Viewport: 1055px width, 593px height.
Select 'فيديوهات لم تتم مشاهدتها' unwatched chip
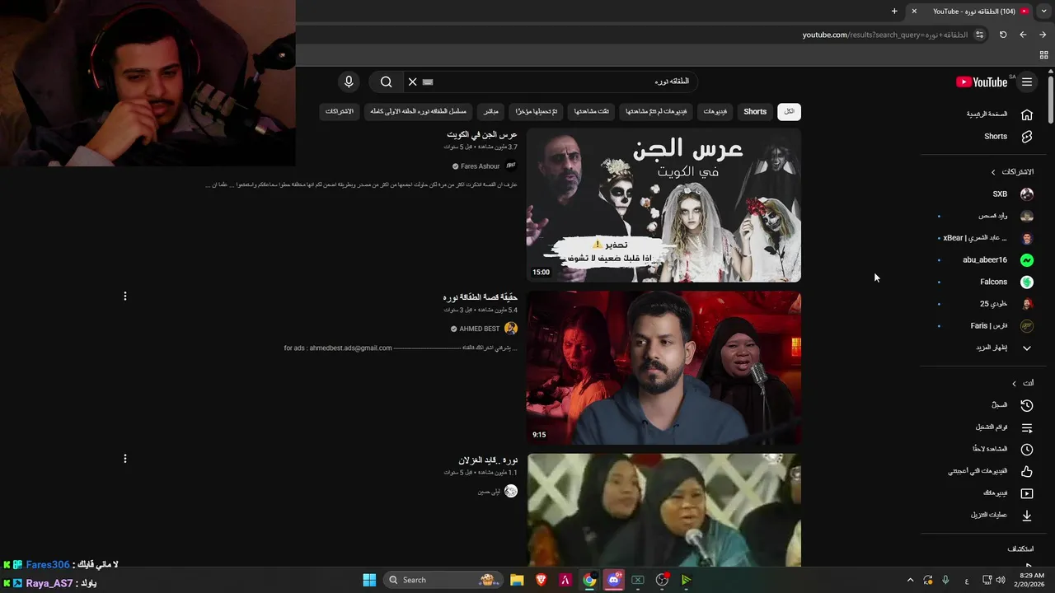coord(656,112)
